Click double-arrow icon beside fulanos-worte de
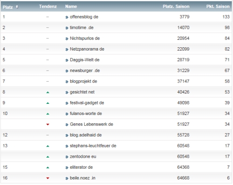 click(x=67, y=114)
